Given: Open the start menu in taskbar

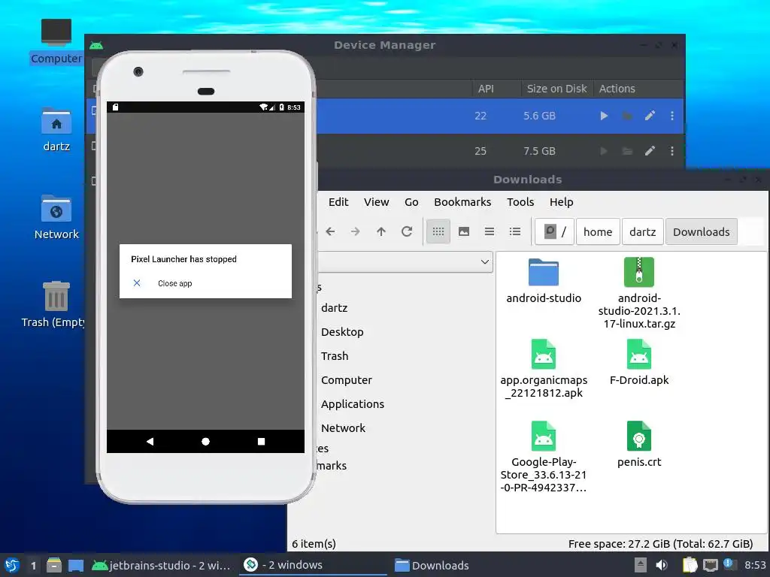Looking at the screenshot, I should [12, 565].
